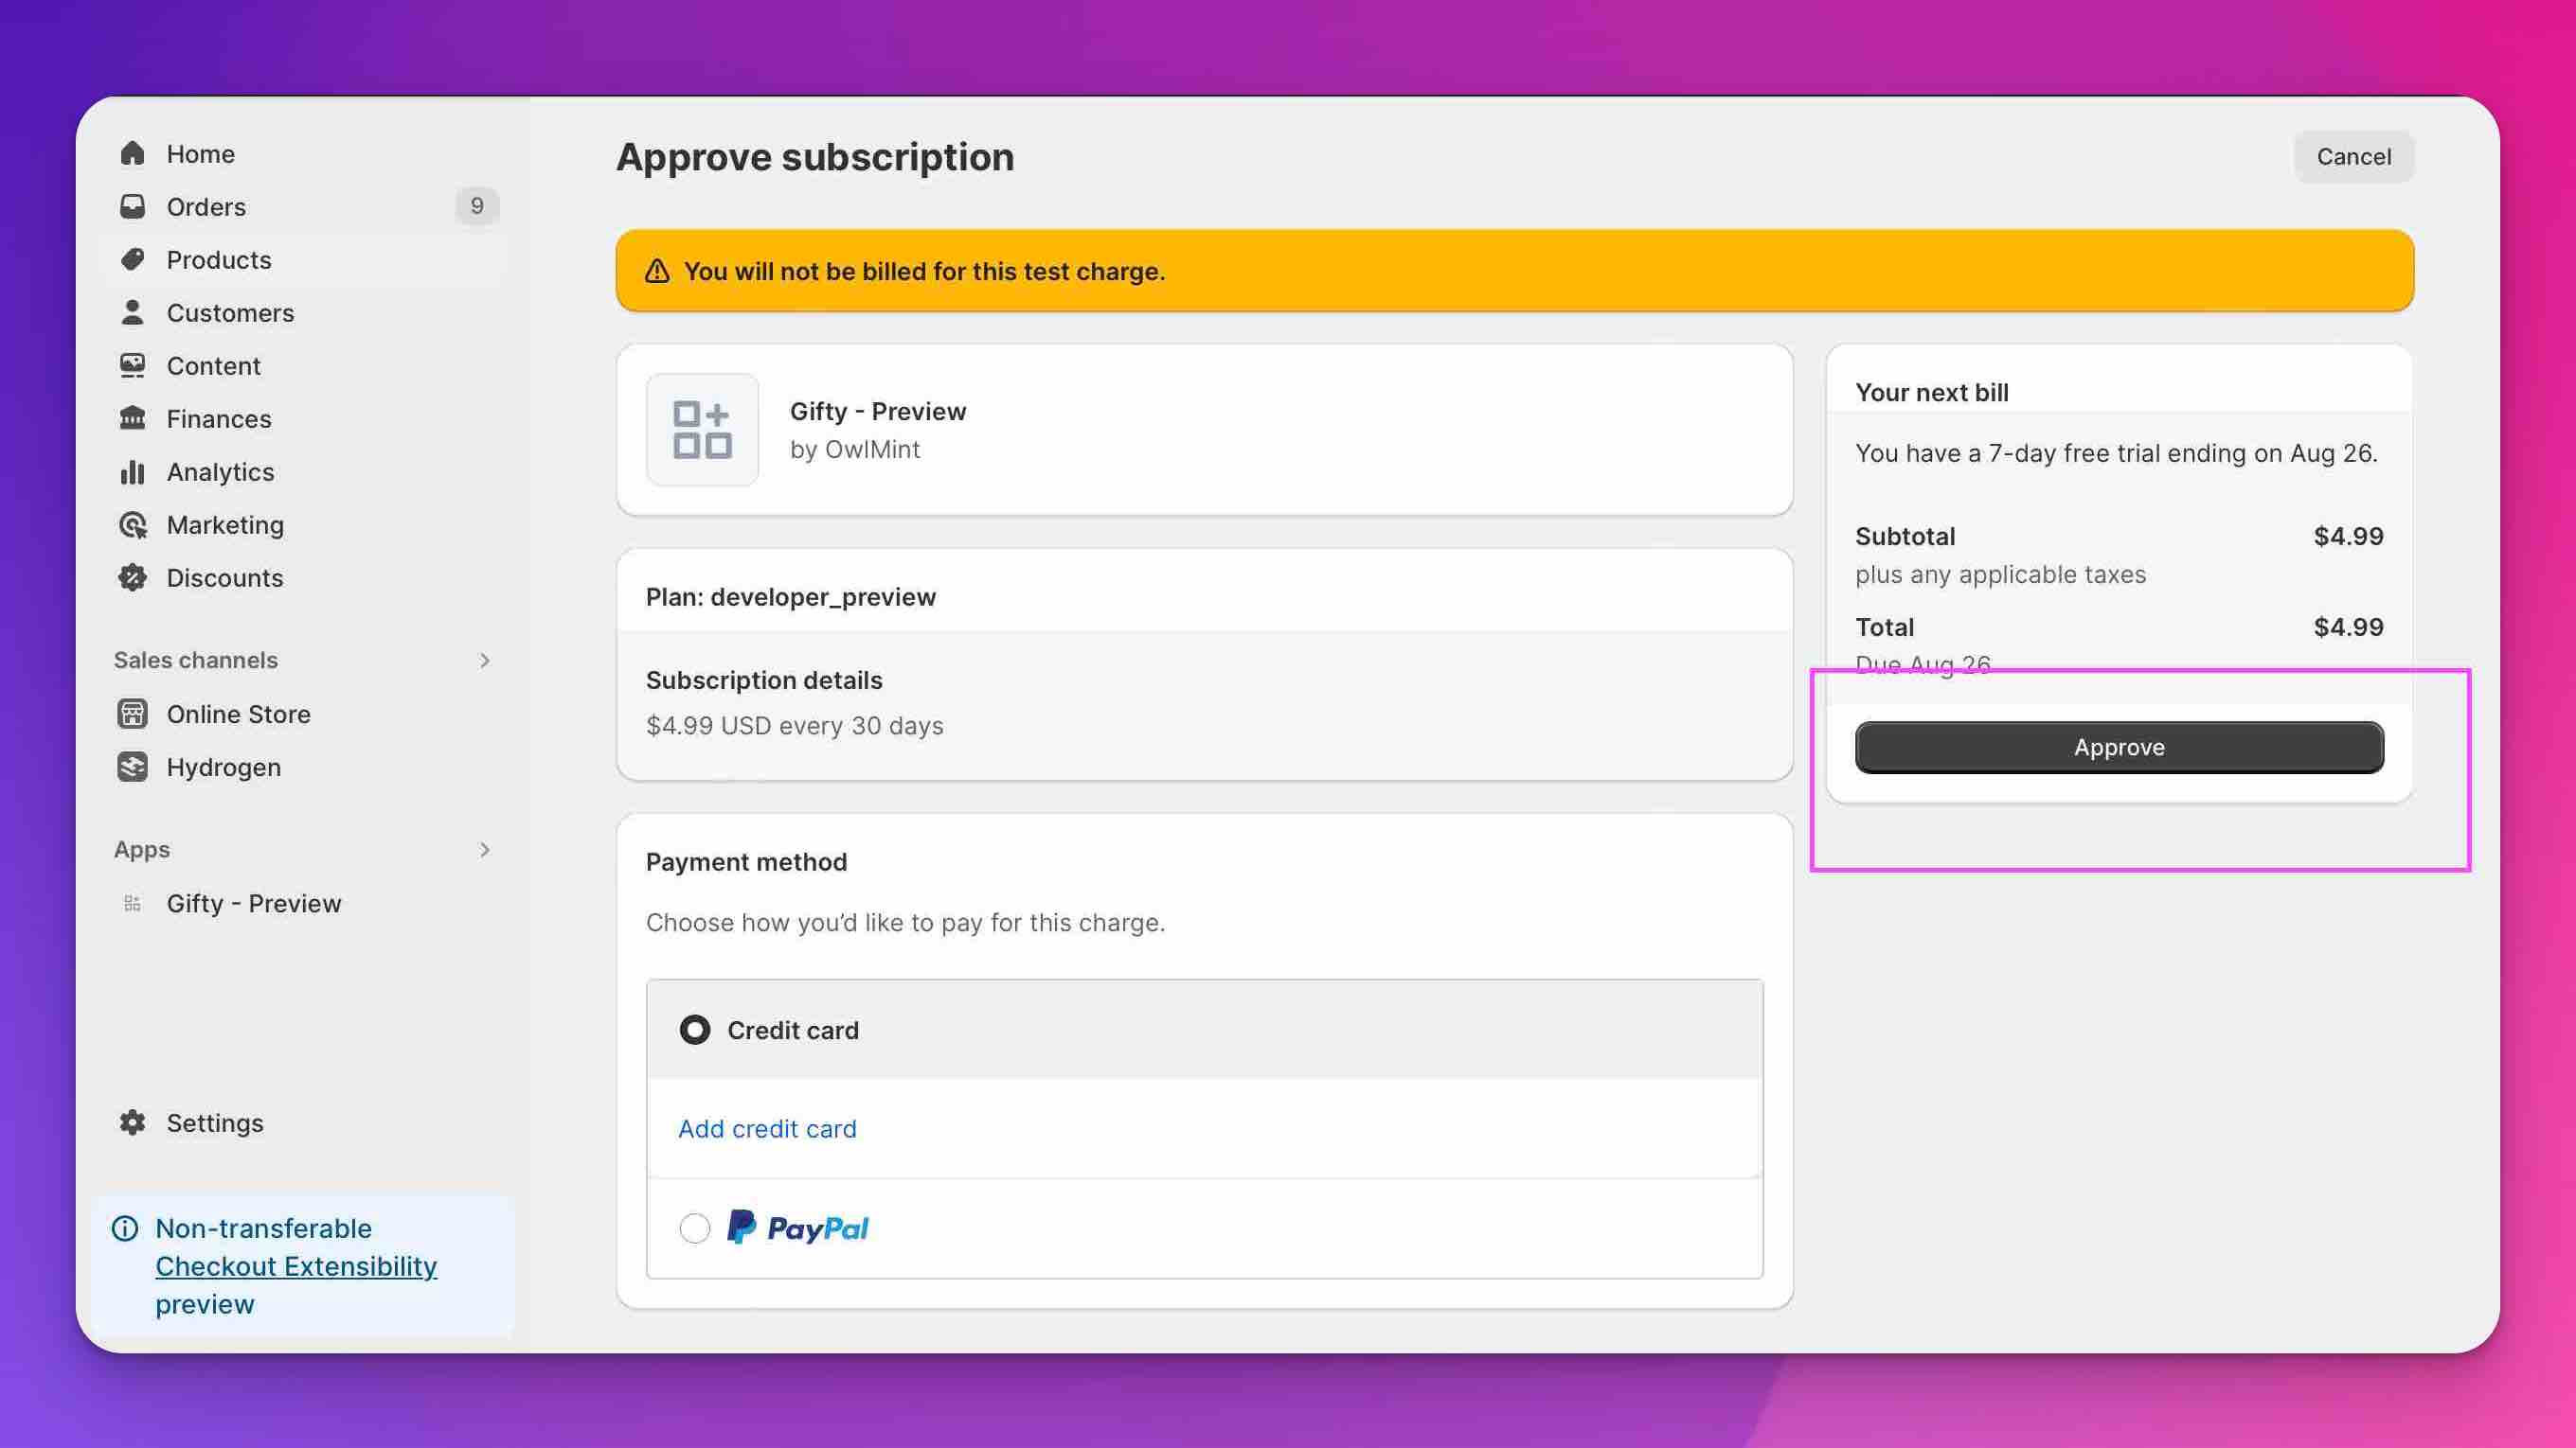Click the Online Store storefront icon
Viewport: 2576px width, 1448px height.
[x=132, y=714]
